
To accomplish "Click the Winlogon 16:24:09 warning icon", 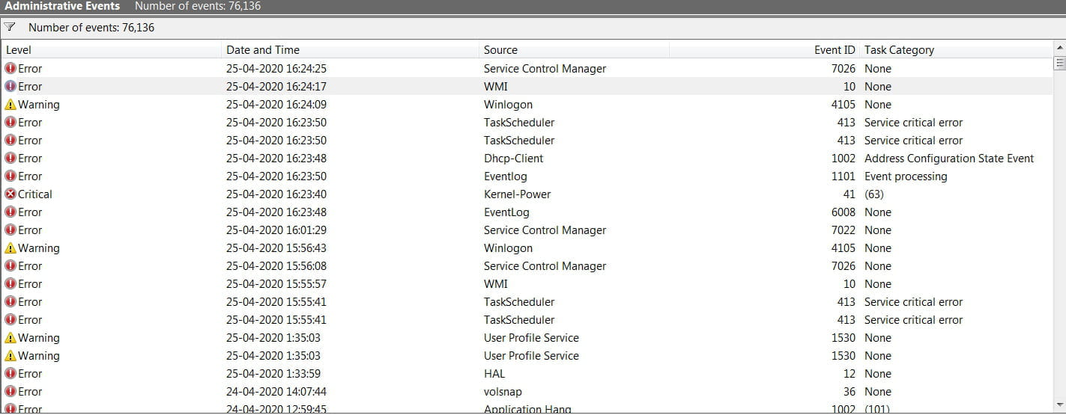I will coord(10,105).
